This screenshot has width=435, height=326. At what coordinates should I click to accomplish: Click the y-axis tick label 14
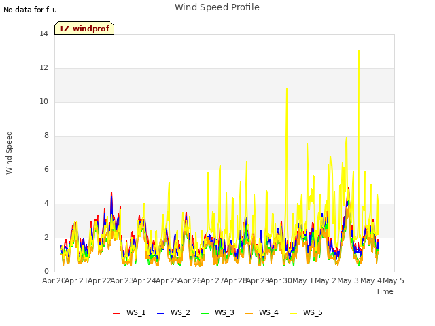(x=43, y=34)
